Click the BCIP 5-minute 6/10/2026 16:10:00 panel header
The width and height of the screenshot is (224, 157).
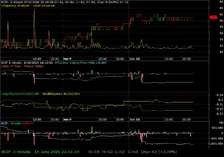coord(27,63)
